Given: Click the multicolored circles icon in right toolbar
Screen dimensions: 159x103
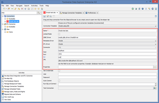Looking at the screenshot, I should [133, 9].
